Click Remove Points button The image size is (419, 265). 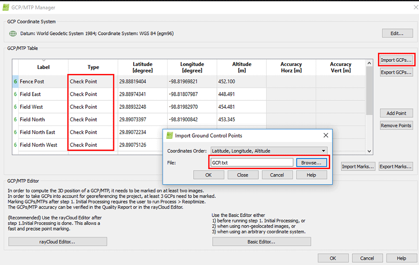(x=396, y=126)
